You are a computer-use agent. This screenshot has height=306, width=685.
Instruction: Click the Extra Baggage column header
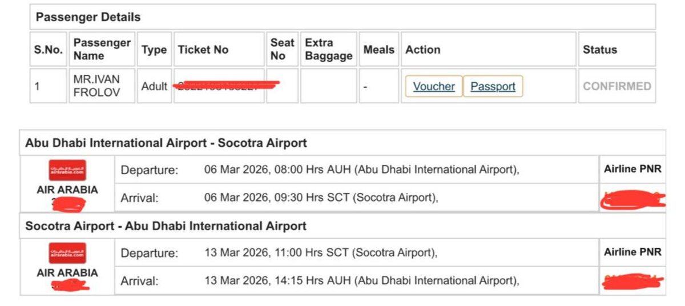[328, 50]
